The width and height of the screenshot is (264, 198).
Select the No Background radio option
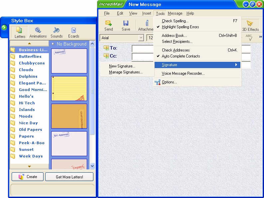(x=53, y=44)
